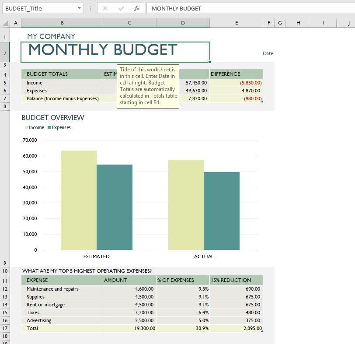
Task: Select column E header
Action: [x=237, y=23]
